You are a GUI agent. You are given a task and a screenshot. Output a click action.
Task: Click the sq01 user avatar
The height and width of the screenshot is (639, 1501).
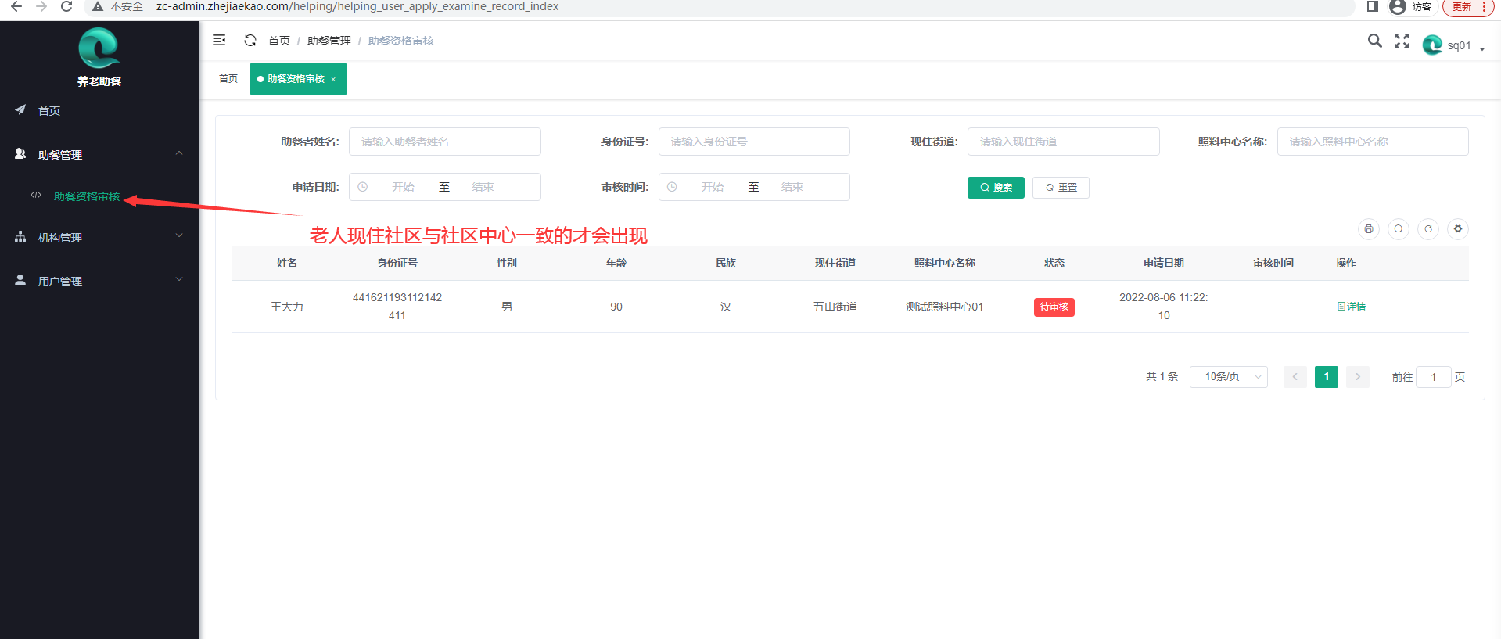pyautogui.click(x=1432, y=45)
